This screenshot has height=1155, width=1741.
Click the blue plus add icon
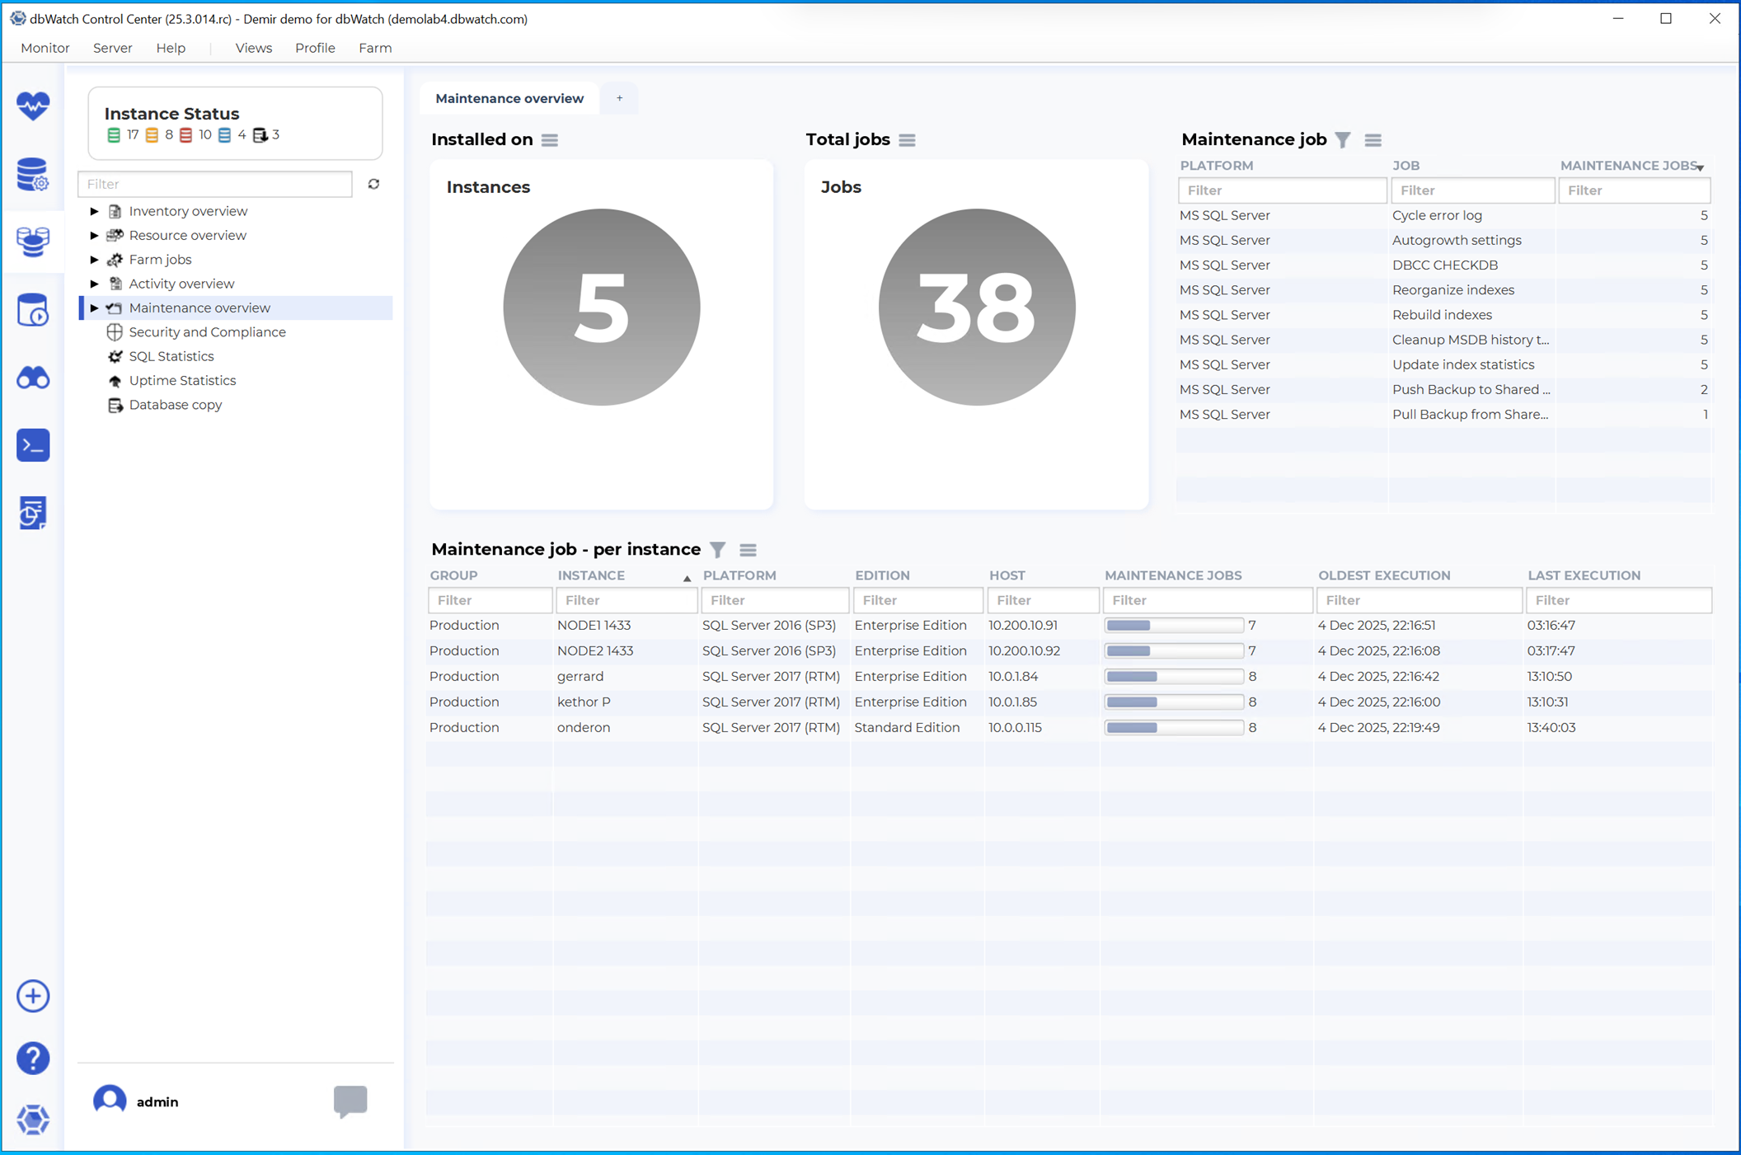coord(33,996)
